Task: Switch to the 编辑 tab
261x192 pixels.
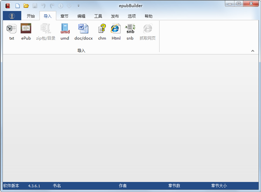Action: click(x=81, y=16)
